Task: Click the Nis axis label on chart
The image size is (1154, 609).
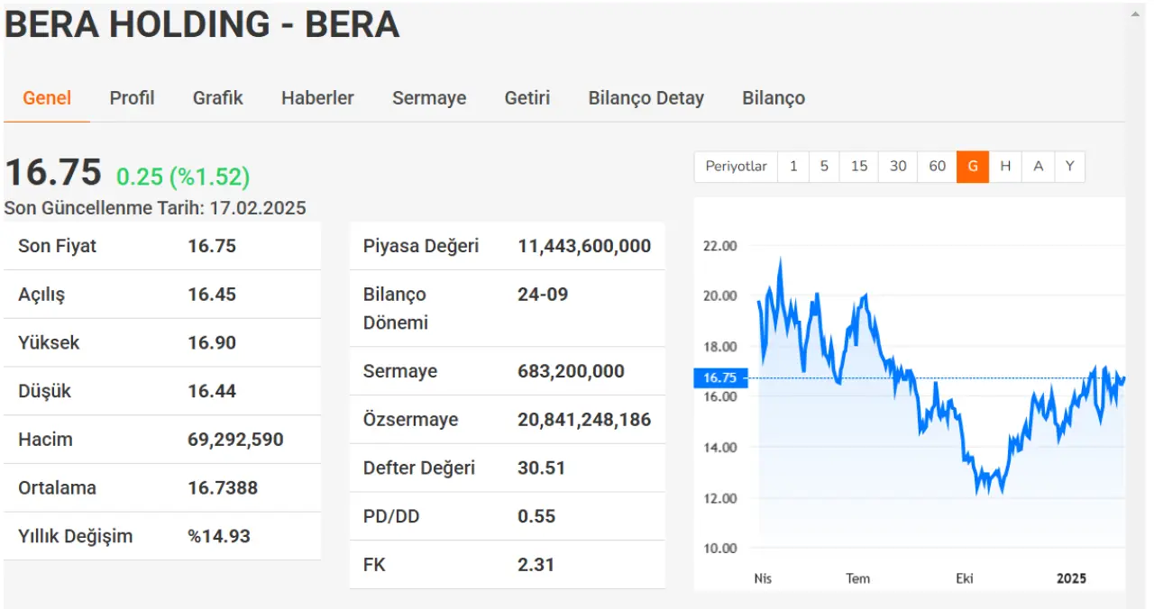Action: (763, 578)
